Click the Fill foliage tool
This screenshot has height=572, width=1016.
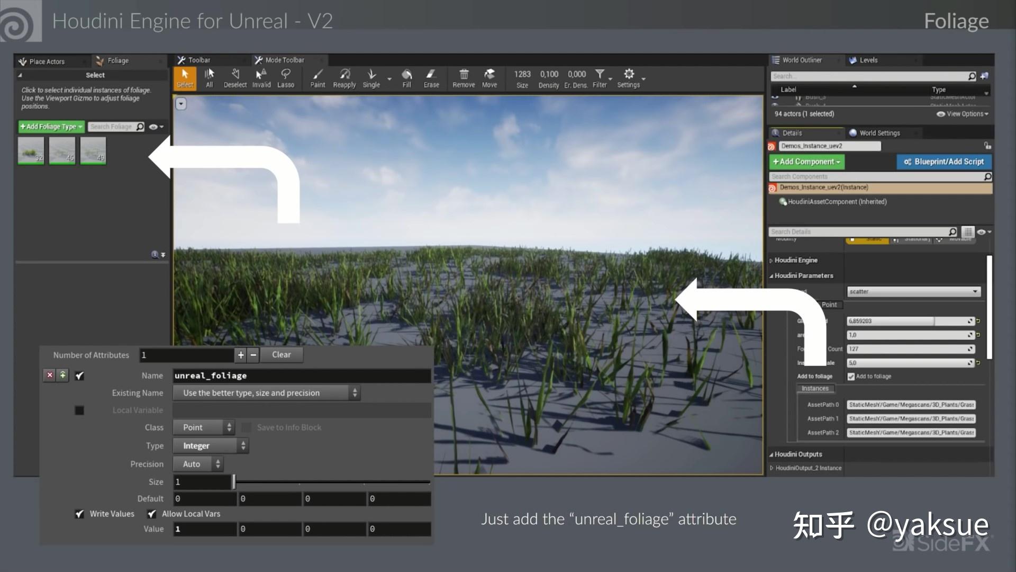(407, 78)
